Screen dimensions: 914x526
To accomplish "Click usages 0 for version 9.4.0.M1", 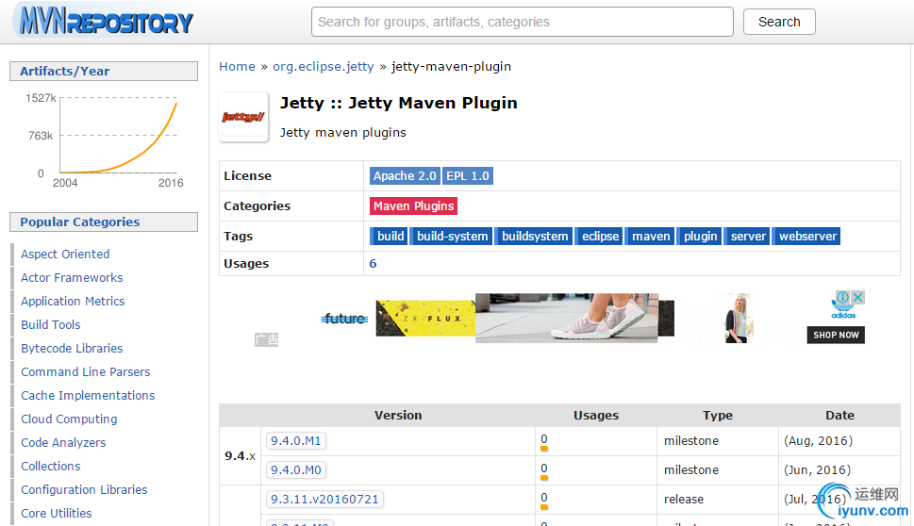I will coord(544,440).
